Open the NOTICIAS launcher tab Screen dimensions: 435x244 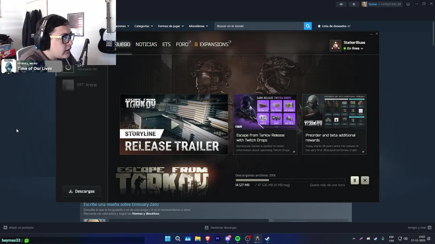click(146, 44)
